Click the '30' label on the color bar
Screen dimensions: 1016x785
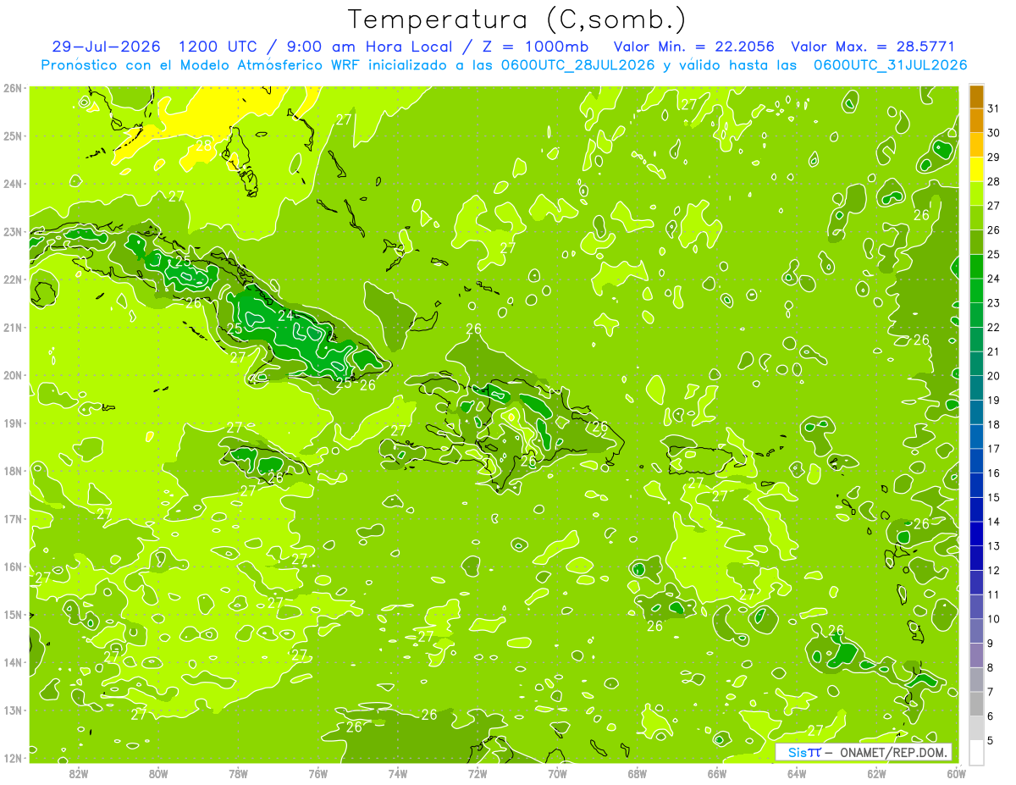click(x=993, y=133)
